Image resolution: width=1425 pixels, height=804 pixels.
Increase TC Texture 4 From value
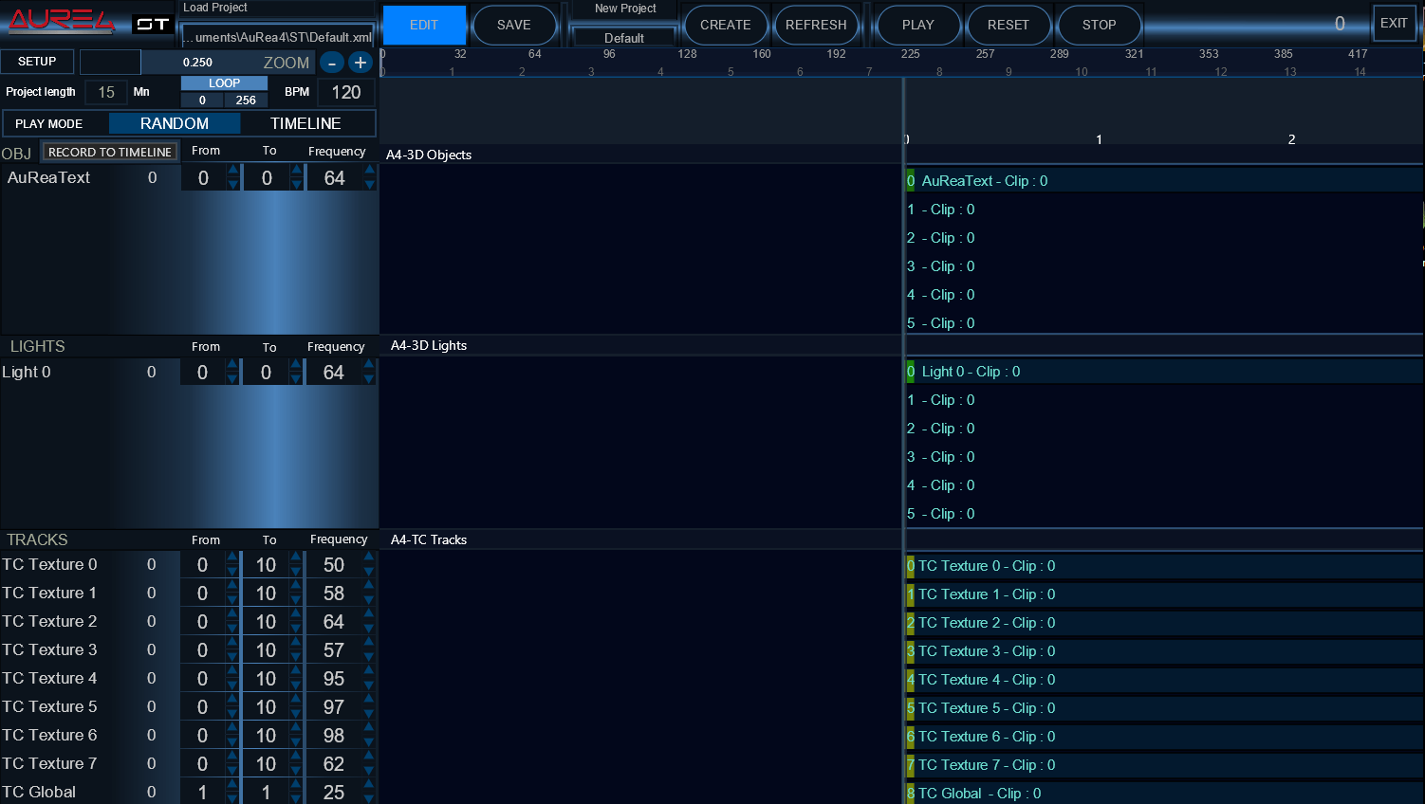click(x=232, y=671)
